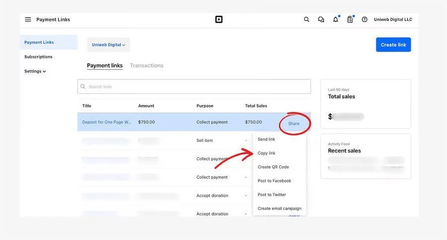This screenshot has height=240, width=447.
Task: Click the Total sales card
Action: 366,104
